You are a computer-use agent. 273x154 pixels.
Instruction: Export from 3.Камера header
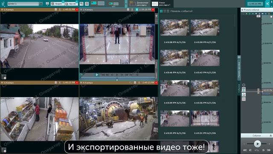click(60, 83)
